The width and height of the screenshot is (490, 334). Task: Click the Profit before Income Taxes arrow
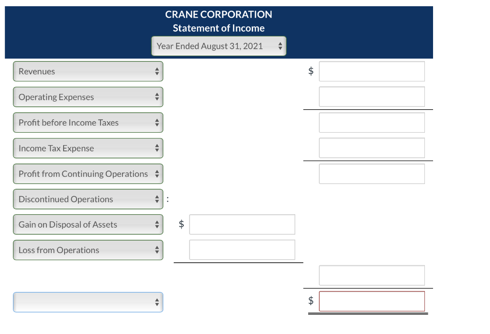pos(157,122)
